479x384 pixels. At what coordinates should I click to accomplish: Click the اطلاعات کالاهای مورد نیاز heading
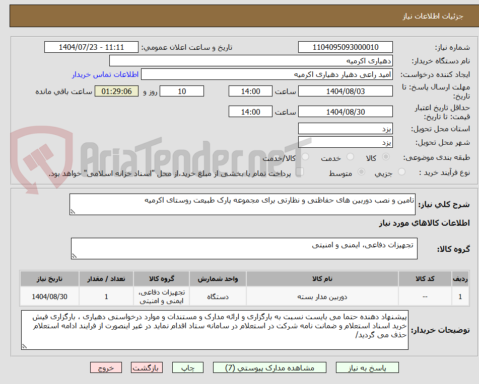pyautogui.click(x=424, y=223)
